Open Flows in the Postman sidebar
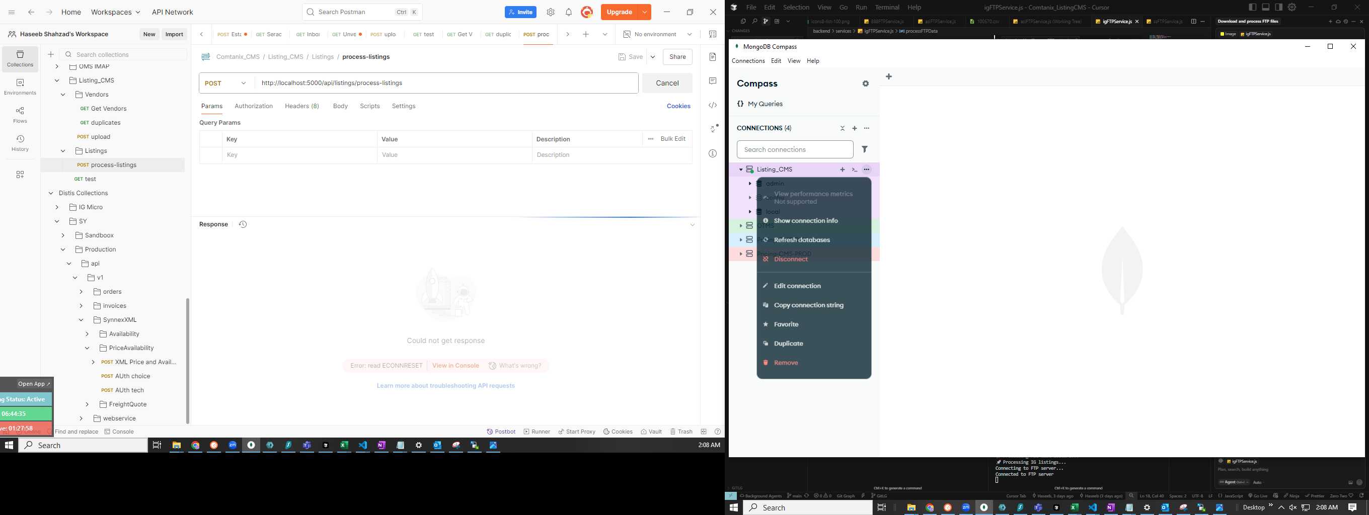Screen dimensions: 1369x515 20,115
